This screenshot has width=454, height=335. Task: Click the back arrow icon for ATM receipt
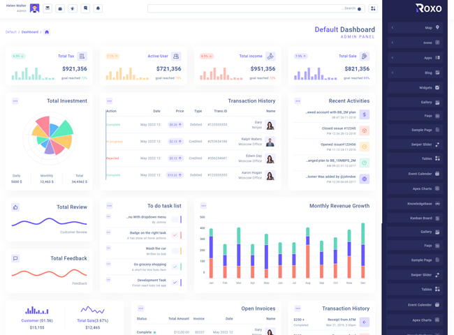(364, 322)
